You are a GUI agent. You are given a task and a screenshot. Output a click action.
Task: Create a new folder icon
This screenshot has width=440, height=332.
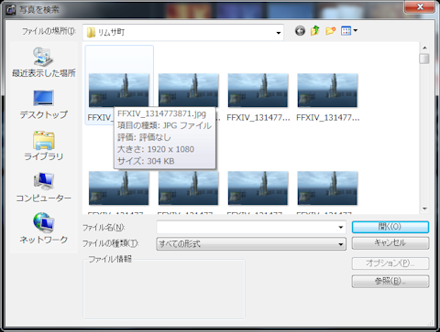click(x=330, y=31)
